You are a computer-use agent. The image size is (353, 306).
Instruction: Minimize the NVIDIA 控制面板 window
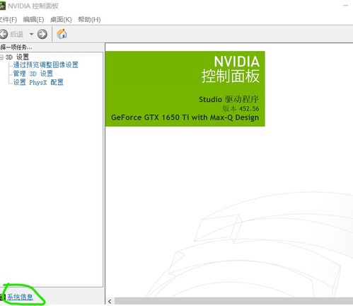point(345,6)
